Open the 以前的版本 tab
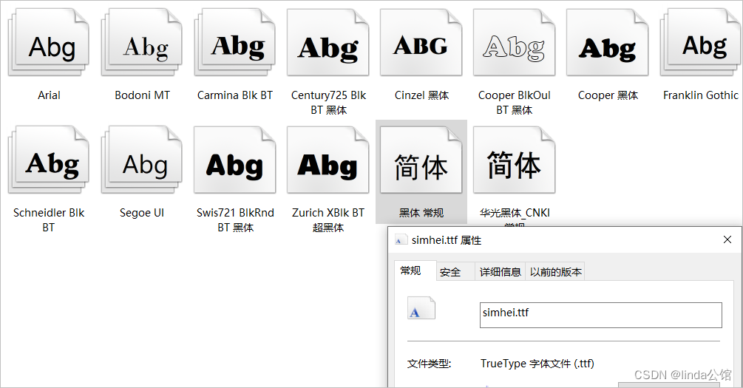Screen dimensions: 743x388 555,272
